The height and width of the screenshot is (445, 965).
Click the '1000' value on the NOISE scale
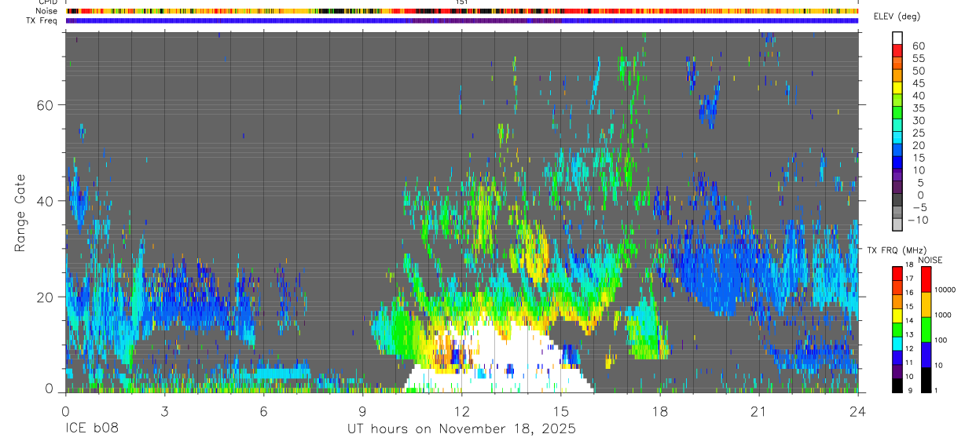click(942, 315)
